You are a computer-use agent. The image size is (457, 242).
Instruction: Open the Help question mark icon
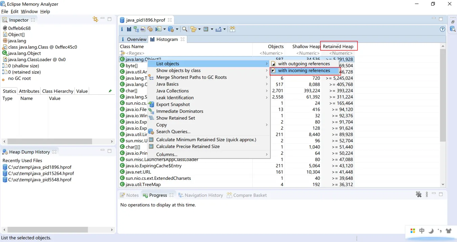[x=442, y=29]
